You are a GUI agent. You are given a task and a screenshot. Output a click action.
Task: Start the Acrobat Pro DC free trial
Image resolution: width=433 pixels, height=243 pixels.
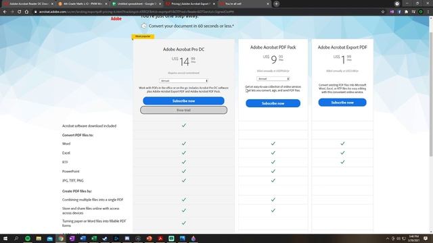[183, 110]
